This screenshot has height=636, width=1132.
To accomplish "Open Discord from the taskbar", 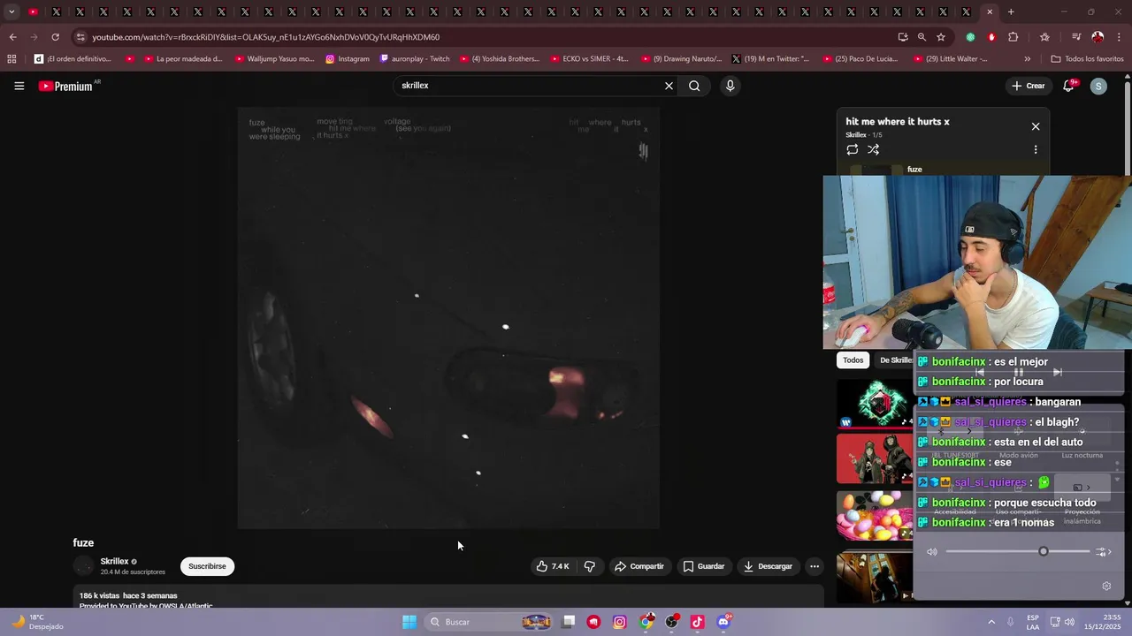I will point(723,622).
